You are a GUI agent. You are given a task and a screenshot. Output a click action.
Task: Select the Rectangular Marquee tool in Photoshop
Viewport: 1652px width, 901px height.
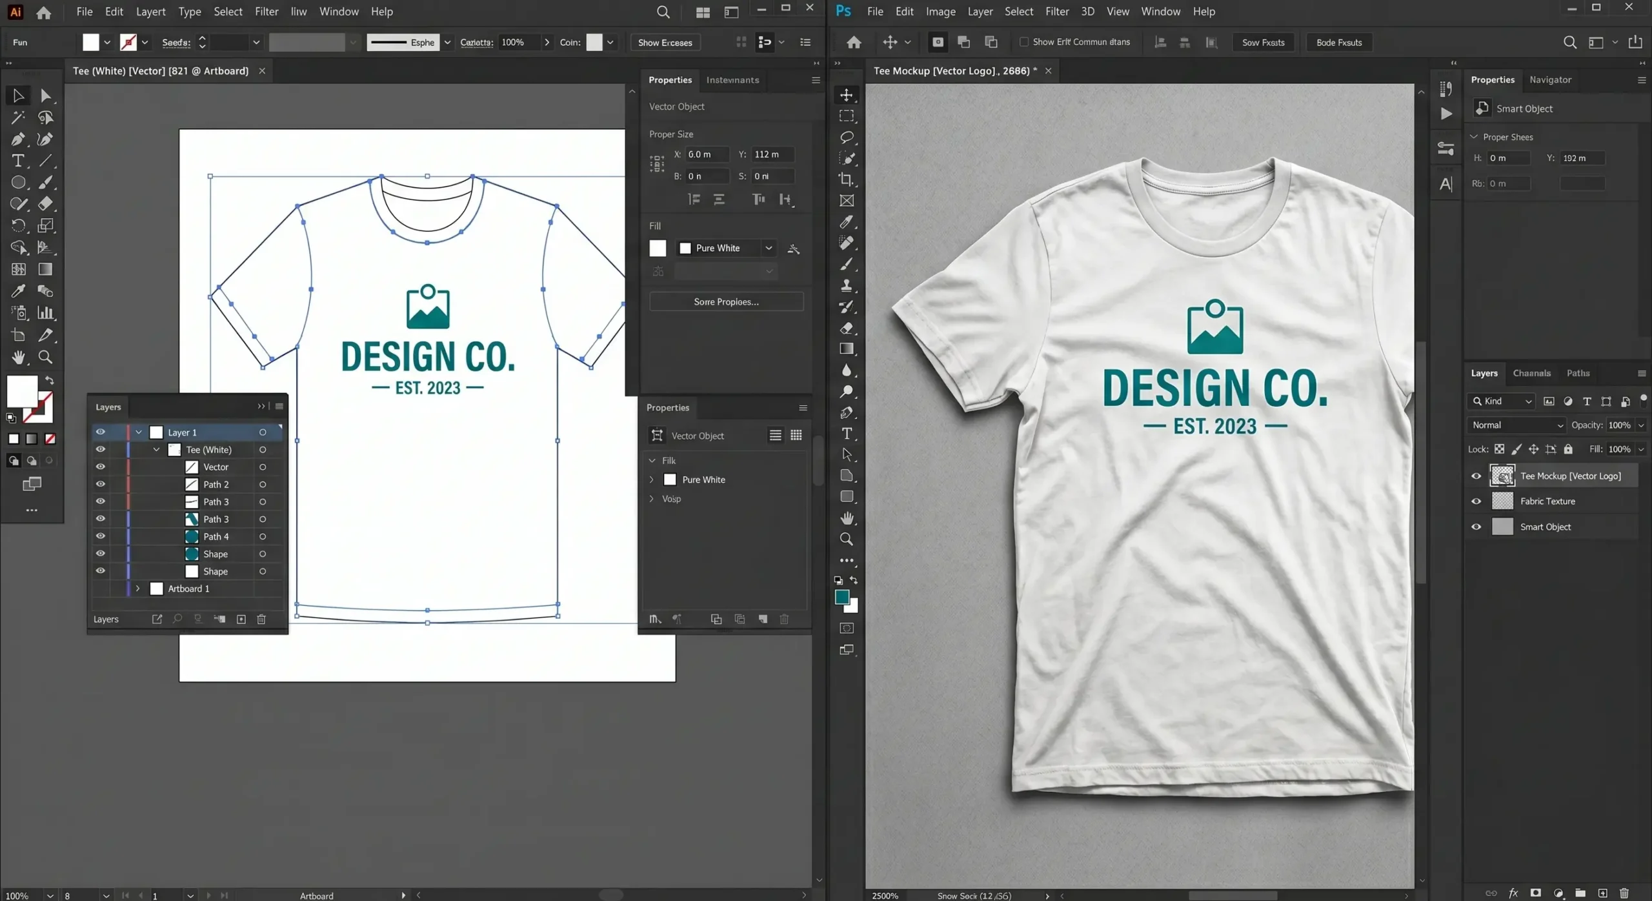point(847,116)
